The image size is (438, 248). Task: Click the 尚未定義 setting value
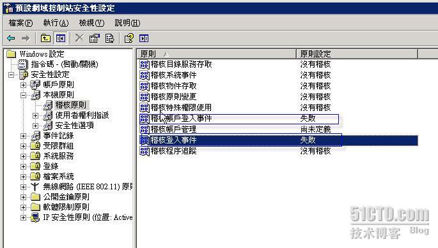315,129
